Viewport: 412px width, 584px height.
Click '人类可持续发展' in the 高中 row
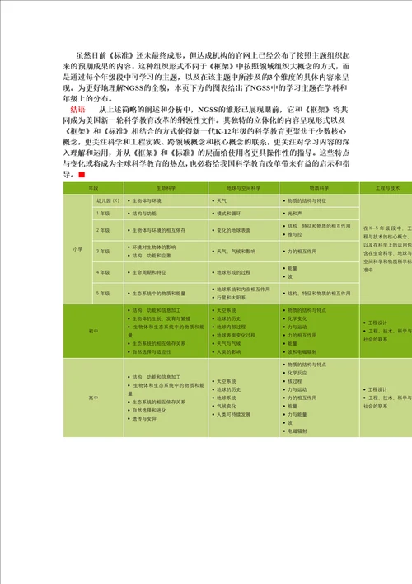pos(234,414)
